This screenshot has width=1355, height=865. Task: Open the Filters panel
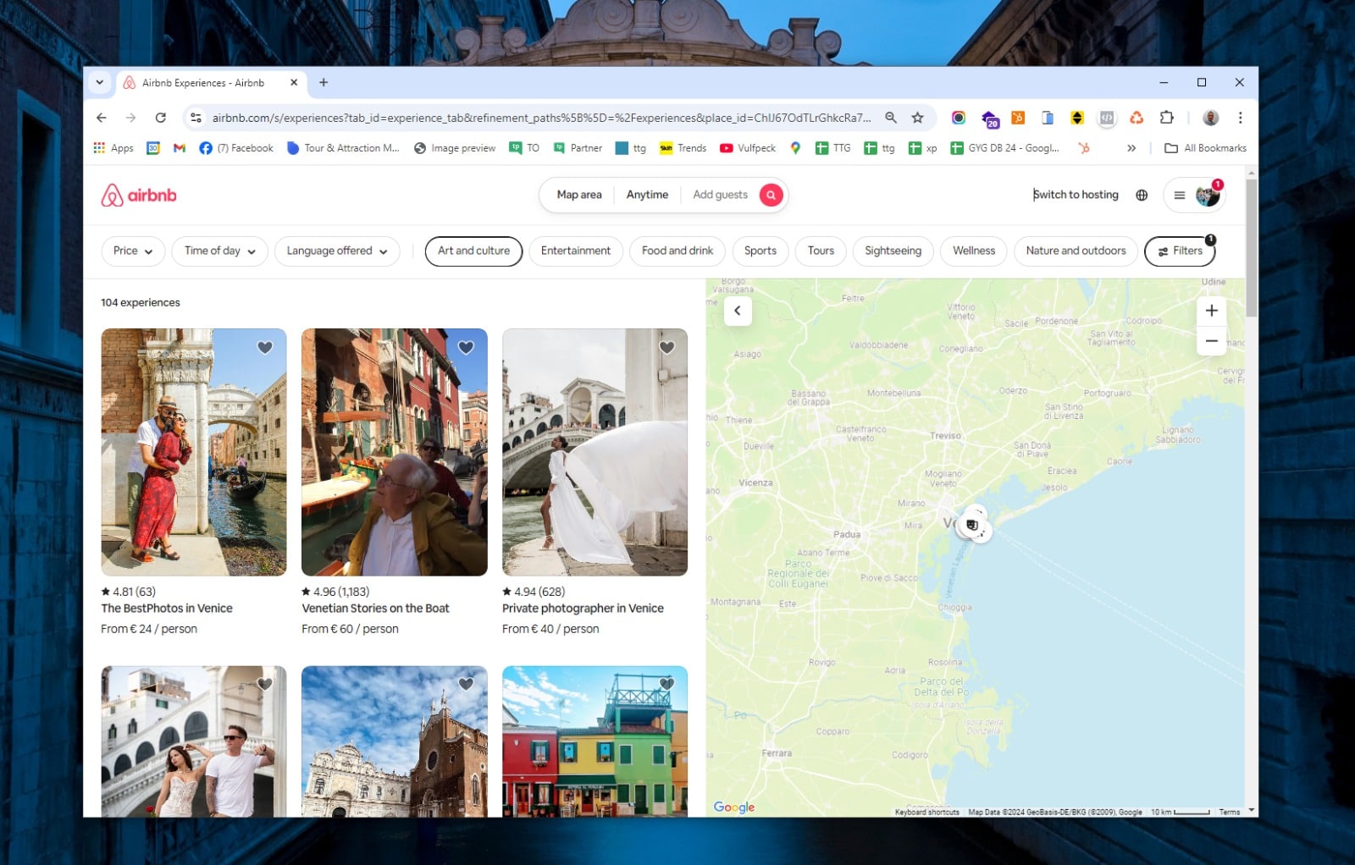[x=1180, y=251]
